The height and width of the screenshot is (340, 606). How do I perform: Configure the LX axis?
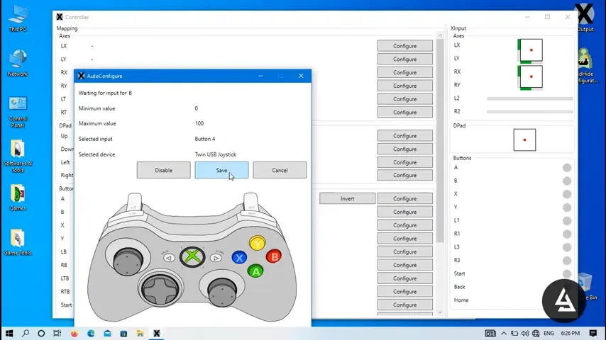404,46
